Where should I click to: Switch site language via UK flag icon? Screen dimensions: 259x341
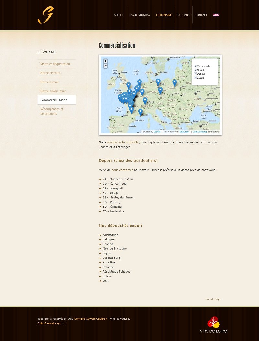point(216,15)
